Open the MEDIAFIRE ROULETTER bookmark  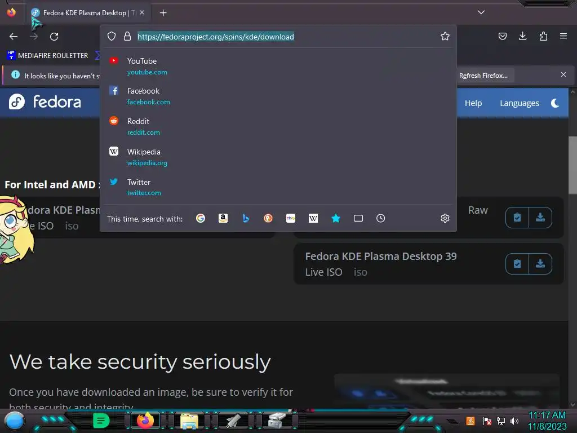pyautogui.click(x=48, y=56)
